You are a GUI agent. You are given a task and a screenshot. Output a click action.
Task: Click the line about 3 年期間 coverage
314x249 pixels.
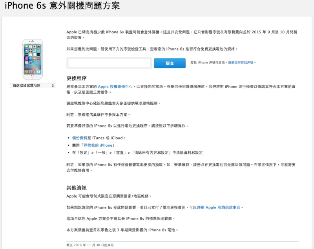click(x=122, y=230)
